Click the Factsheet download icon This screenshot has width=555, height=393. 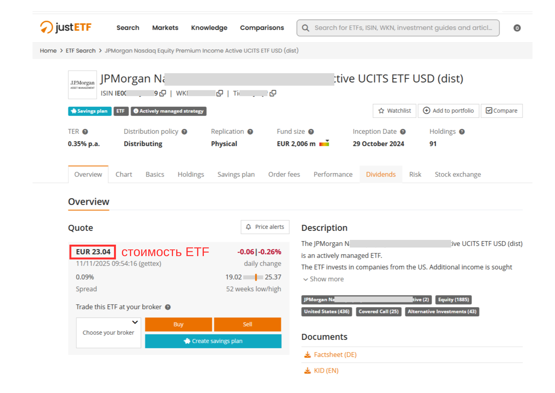tap(307, 355)
